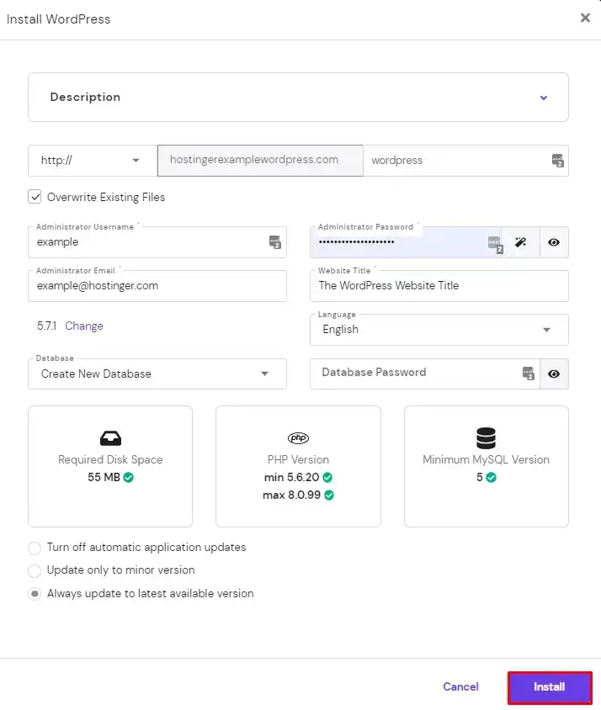Viewport: 601px width, 710px height.
Task: Generate a password using the magic wand icon
Action: (x=520, y=242)
